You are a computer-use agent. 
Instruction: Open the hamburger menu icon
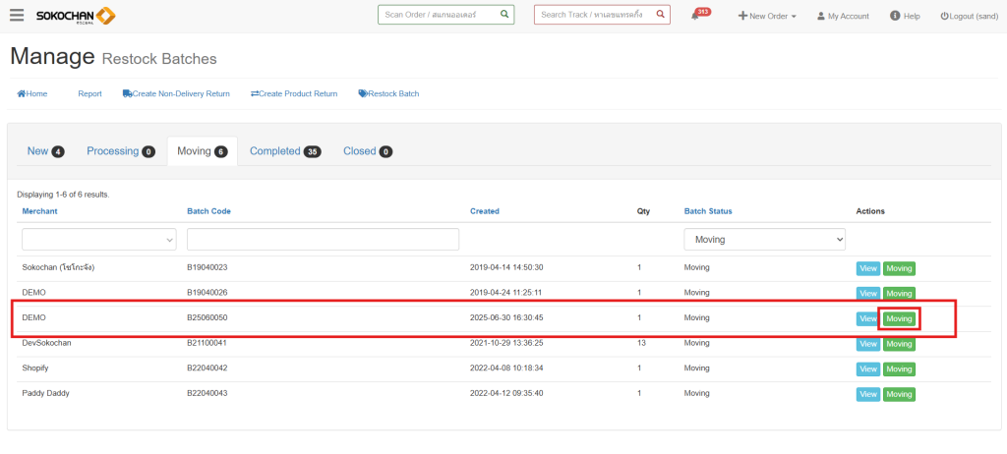pyautogui.click(x=17, y=16)
